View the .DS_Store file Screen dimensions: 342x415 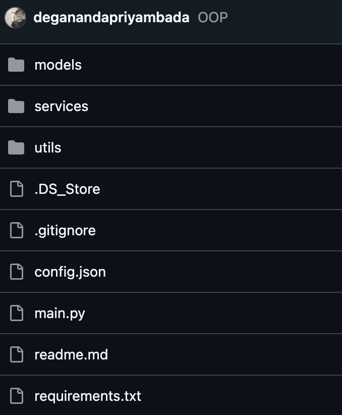(67, 189)
